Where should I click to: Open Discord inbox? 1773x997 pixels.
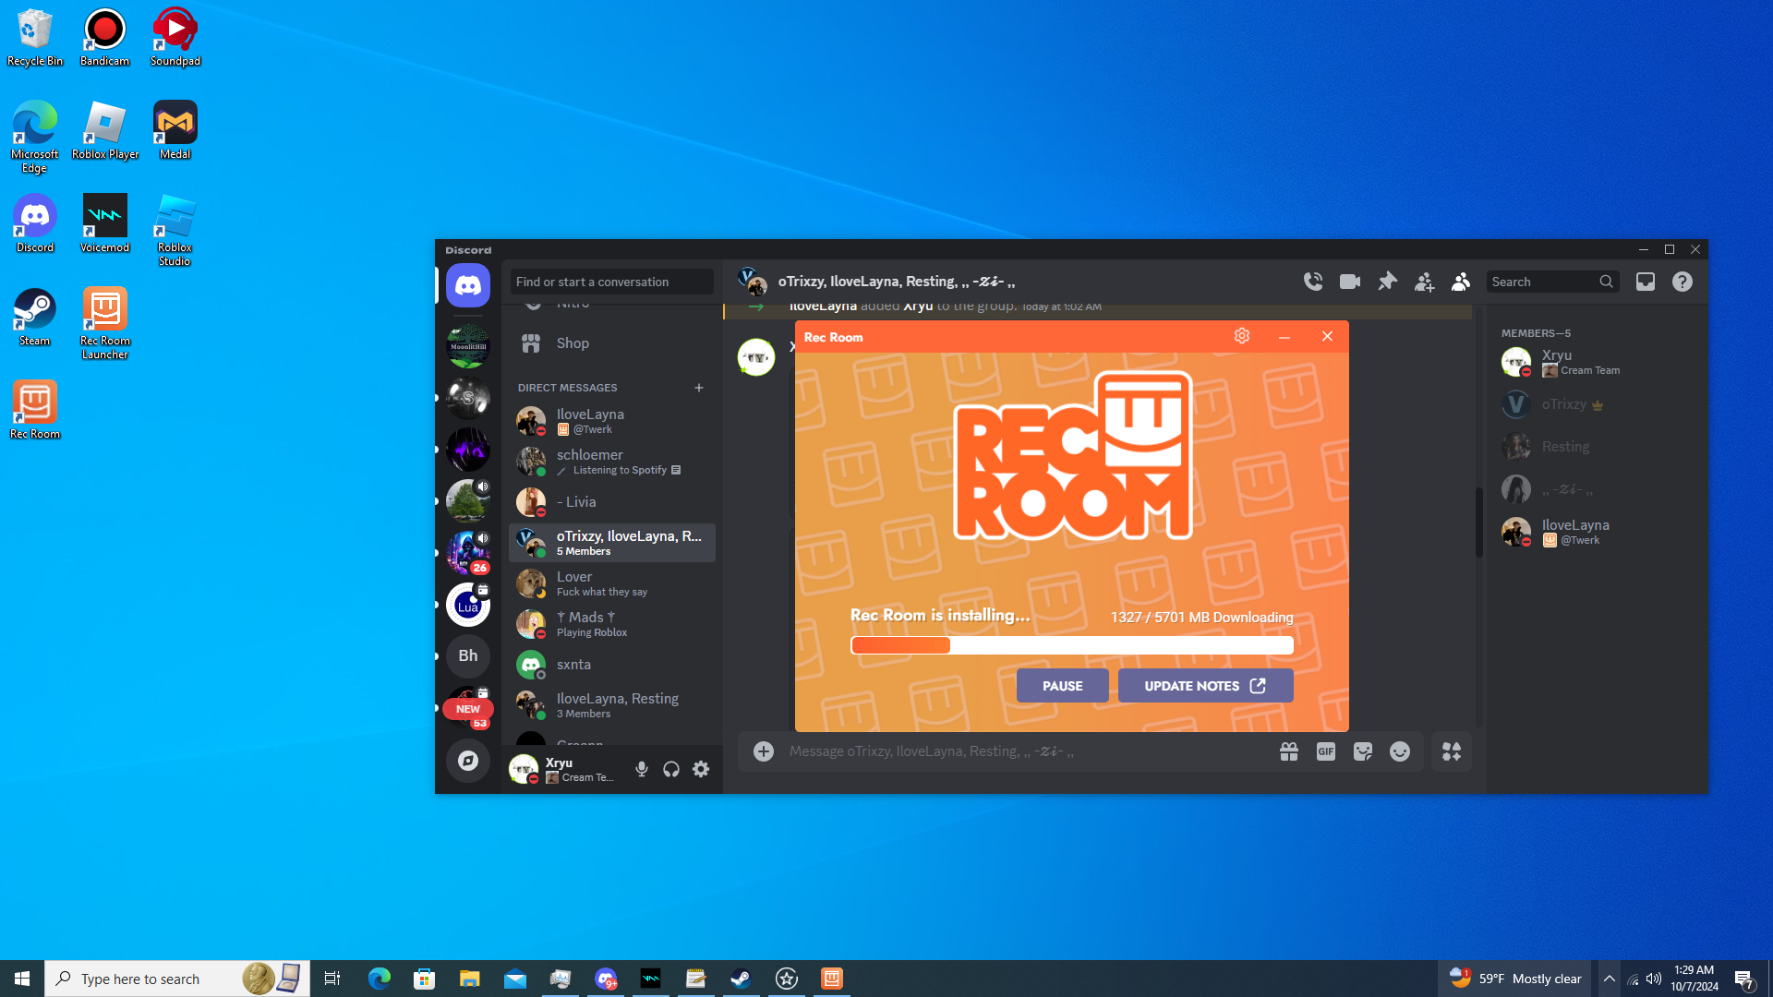tap(1645, 282)
